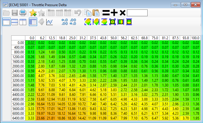Click the add favorite star icon

click(x=33, y=13)
